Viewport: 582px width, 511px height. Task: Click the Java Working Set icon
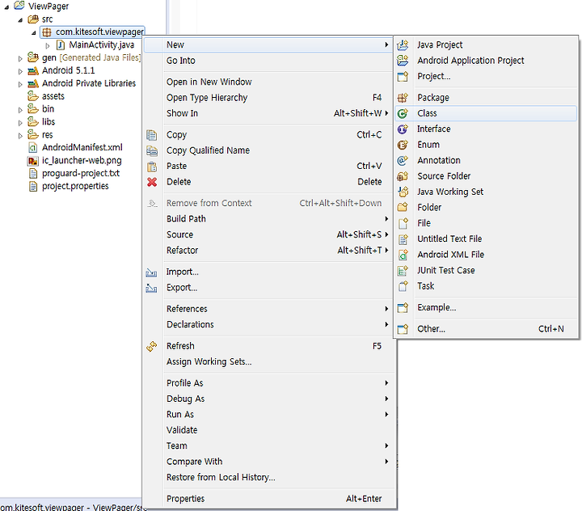pyautogui.click(x=403, y=192)
